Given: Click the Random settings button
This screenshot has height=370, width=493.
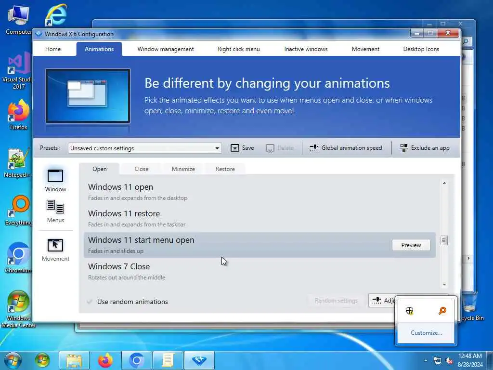Looking at the screenshot, I should (x=336, y=301).
